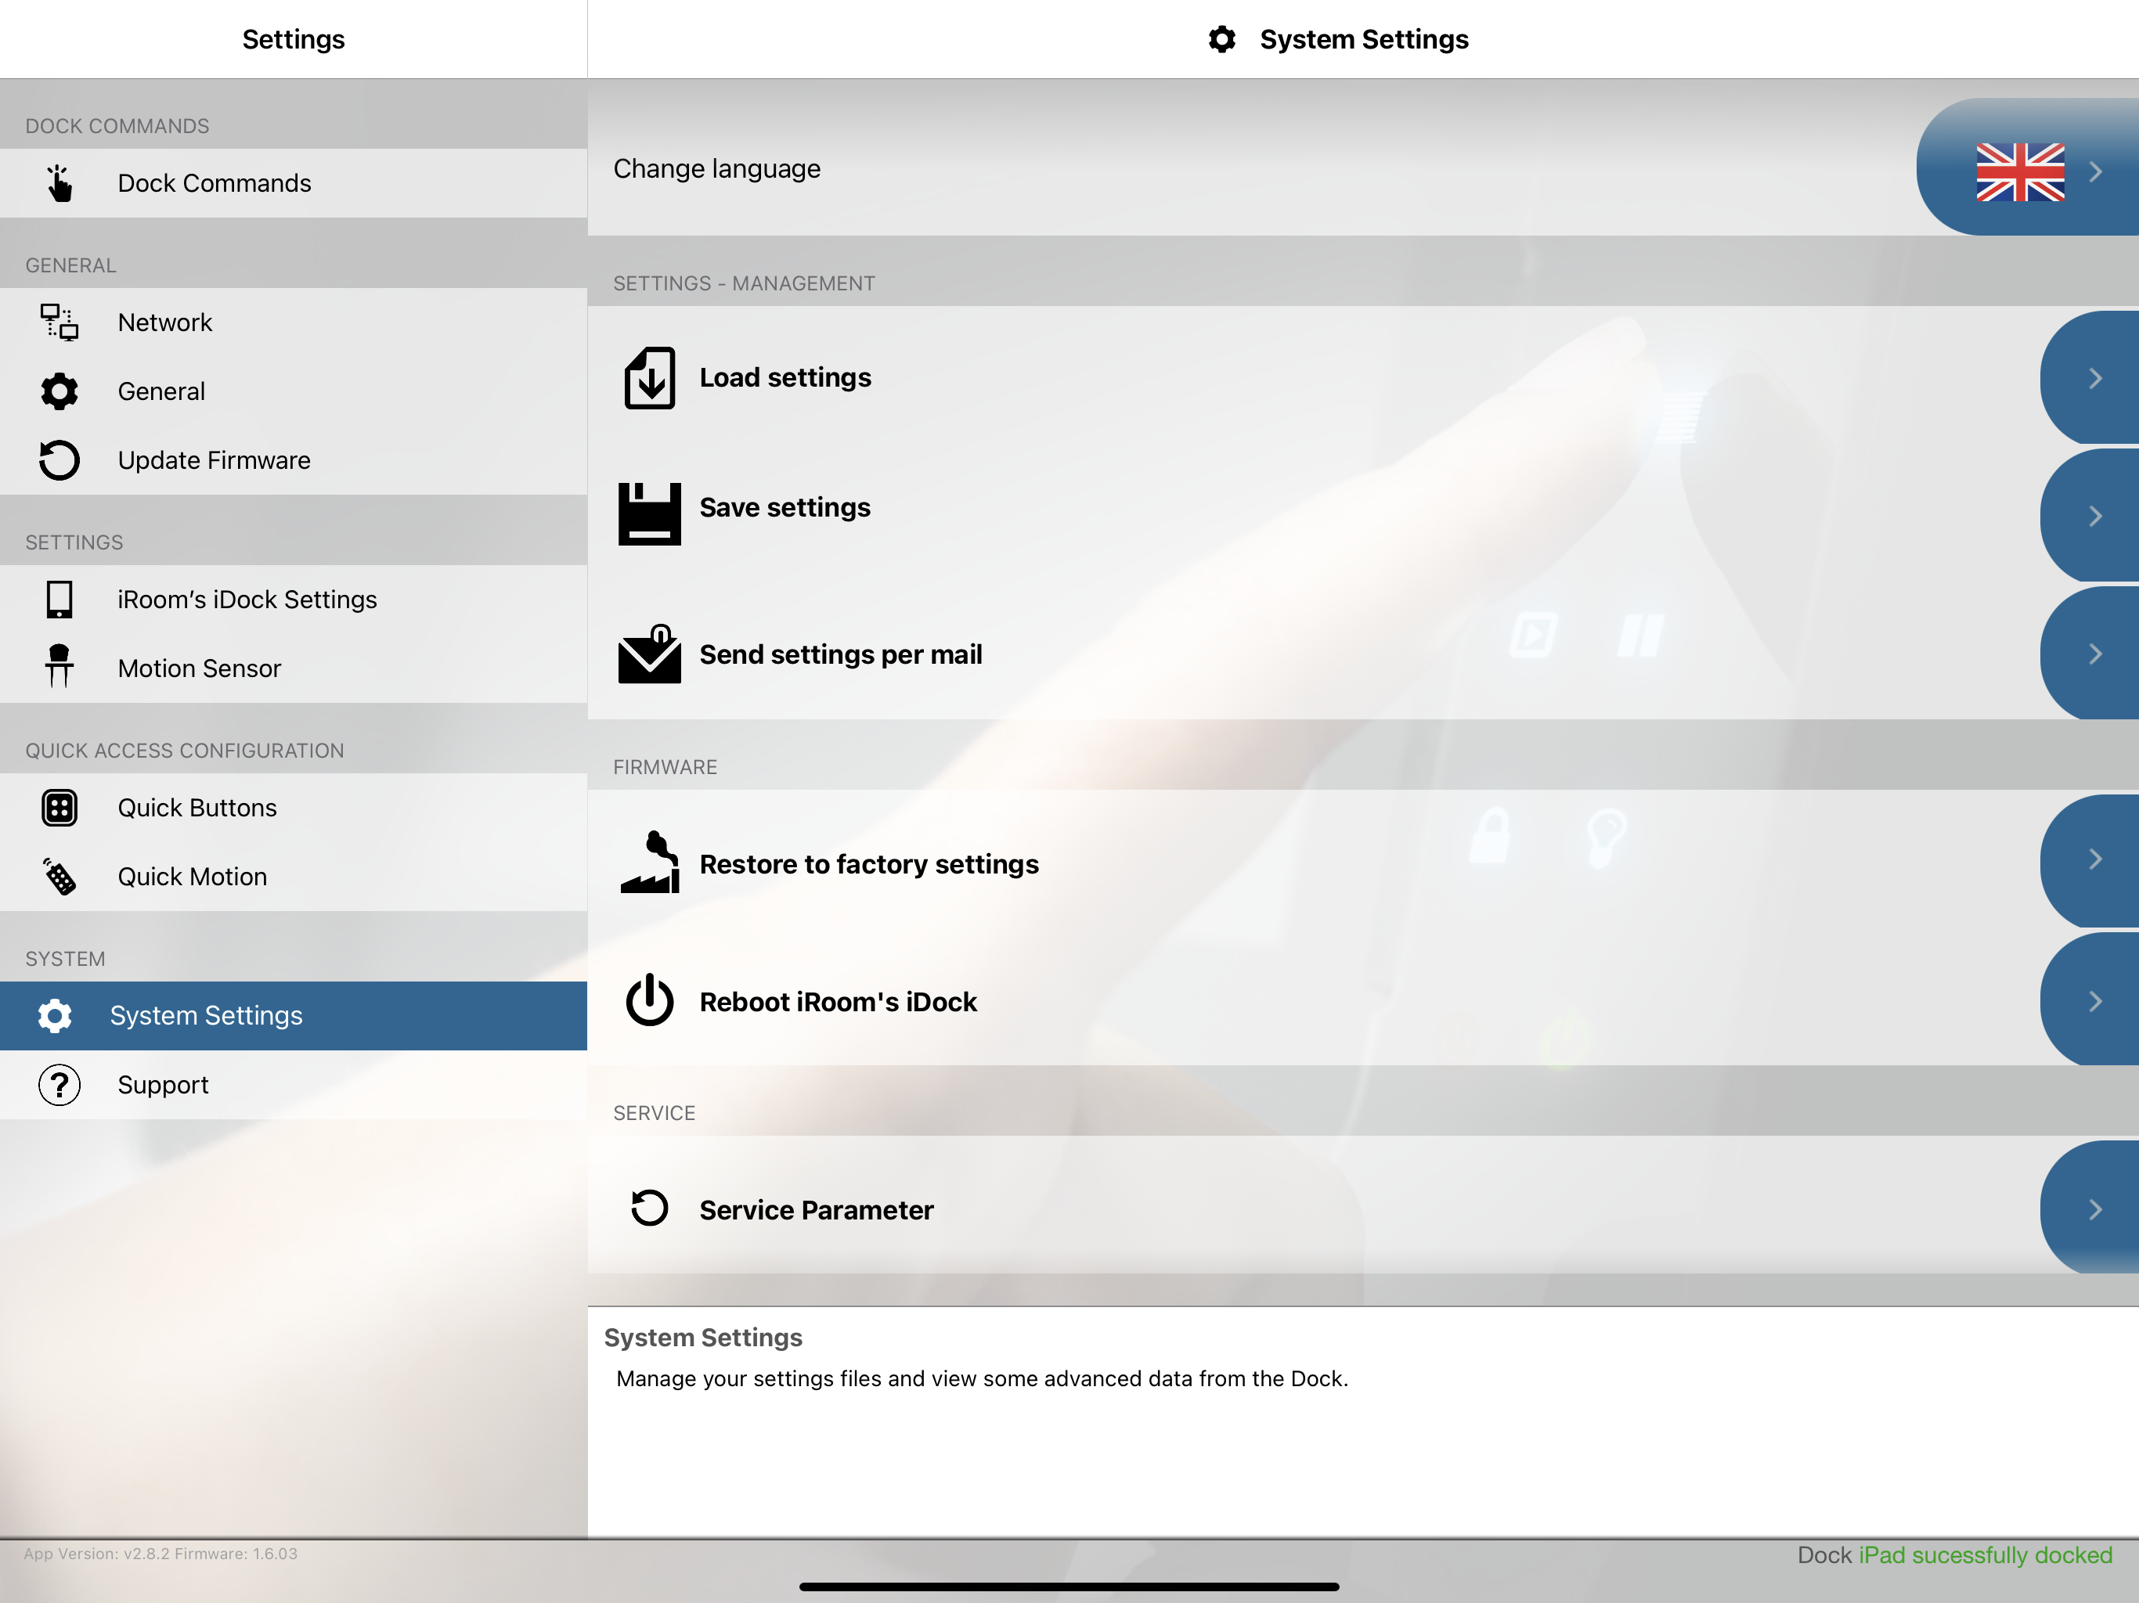Screen dimensions: 2139x1603
Task: Click the settings files description text
Action: pos(982,1378)
